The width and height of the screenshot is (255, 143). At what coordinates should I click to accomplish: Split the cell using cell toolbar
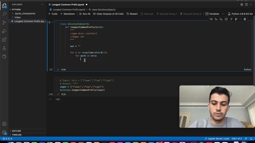226,19
